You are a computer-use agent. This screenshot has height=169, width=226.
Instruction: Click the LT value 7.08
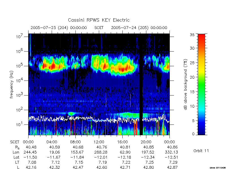(x=32, y=162)
